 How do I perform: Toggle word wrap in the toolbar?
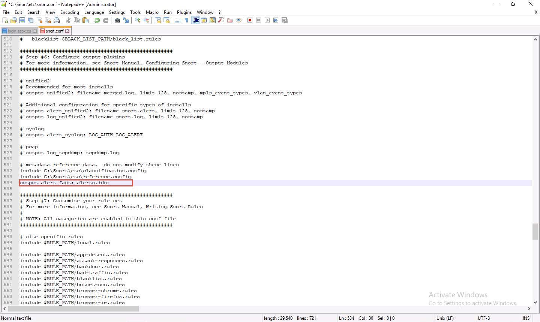178,20
